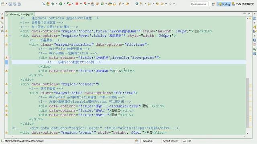
Task: Click the Save icon in toolbar
Action: (x=10, y=4)
